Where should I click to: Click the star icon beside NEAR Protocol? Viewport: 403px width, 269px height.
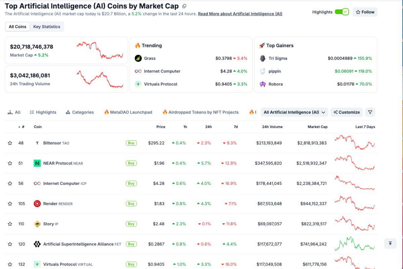(x=10, y=163)
